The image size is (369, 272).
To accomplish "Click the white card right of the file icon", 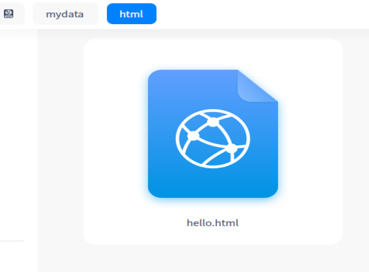I will pos(310,138).
